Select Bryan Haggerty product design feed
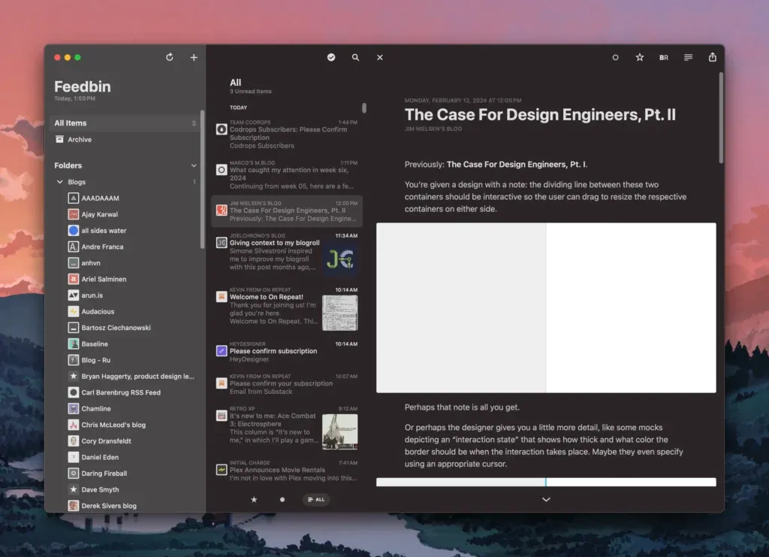Screen dimensions: 769x557 [x=131, y=377]
